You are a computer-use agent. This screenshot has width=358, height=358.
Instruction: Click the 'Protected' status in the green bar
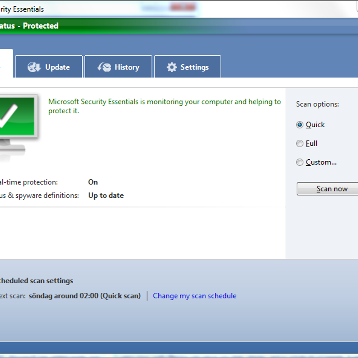coord(41,26)
